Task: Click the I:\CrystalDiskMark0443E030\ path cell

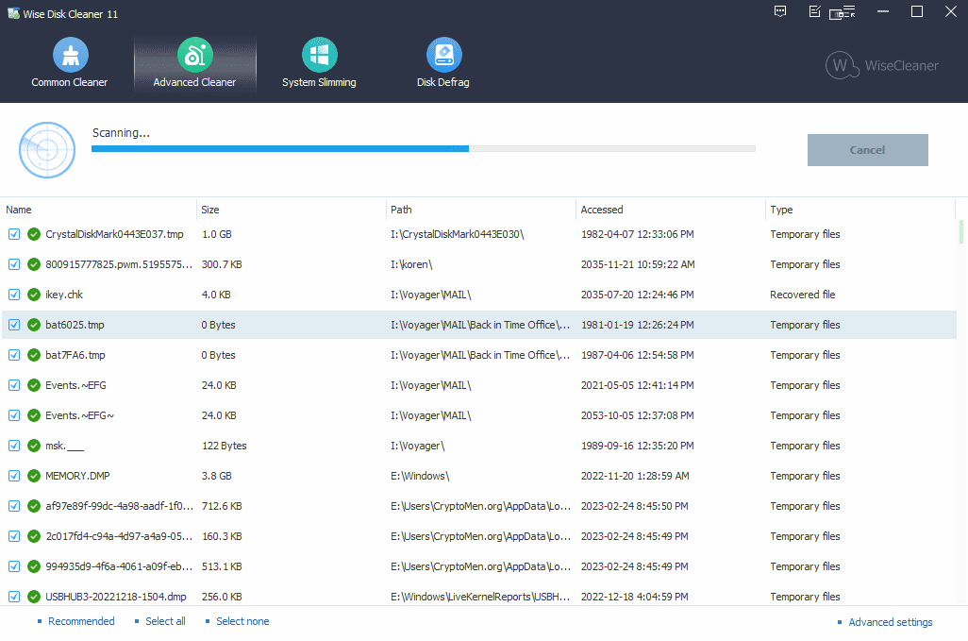Action: pyautogui.click(x=458, y=235)
